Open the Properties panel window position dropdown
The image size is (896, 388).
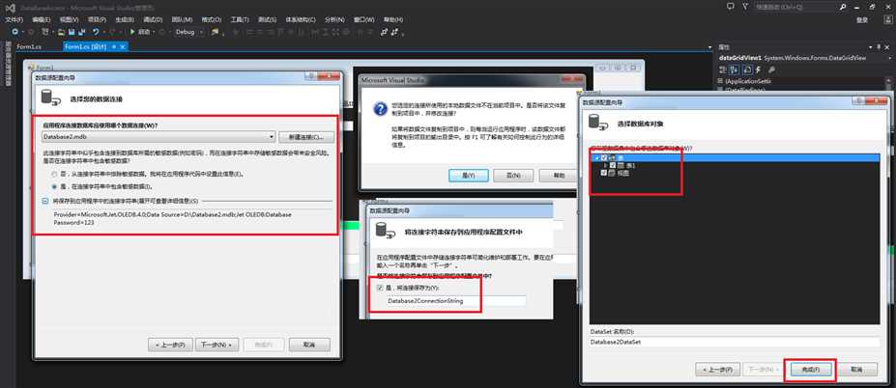click(871, 47)
